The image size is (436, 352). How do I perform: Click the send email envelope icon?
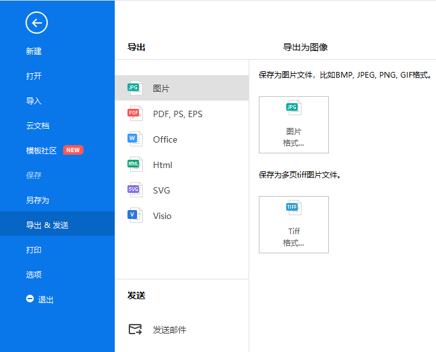click(x=135, y=330)
